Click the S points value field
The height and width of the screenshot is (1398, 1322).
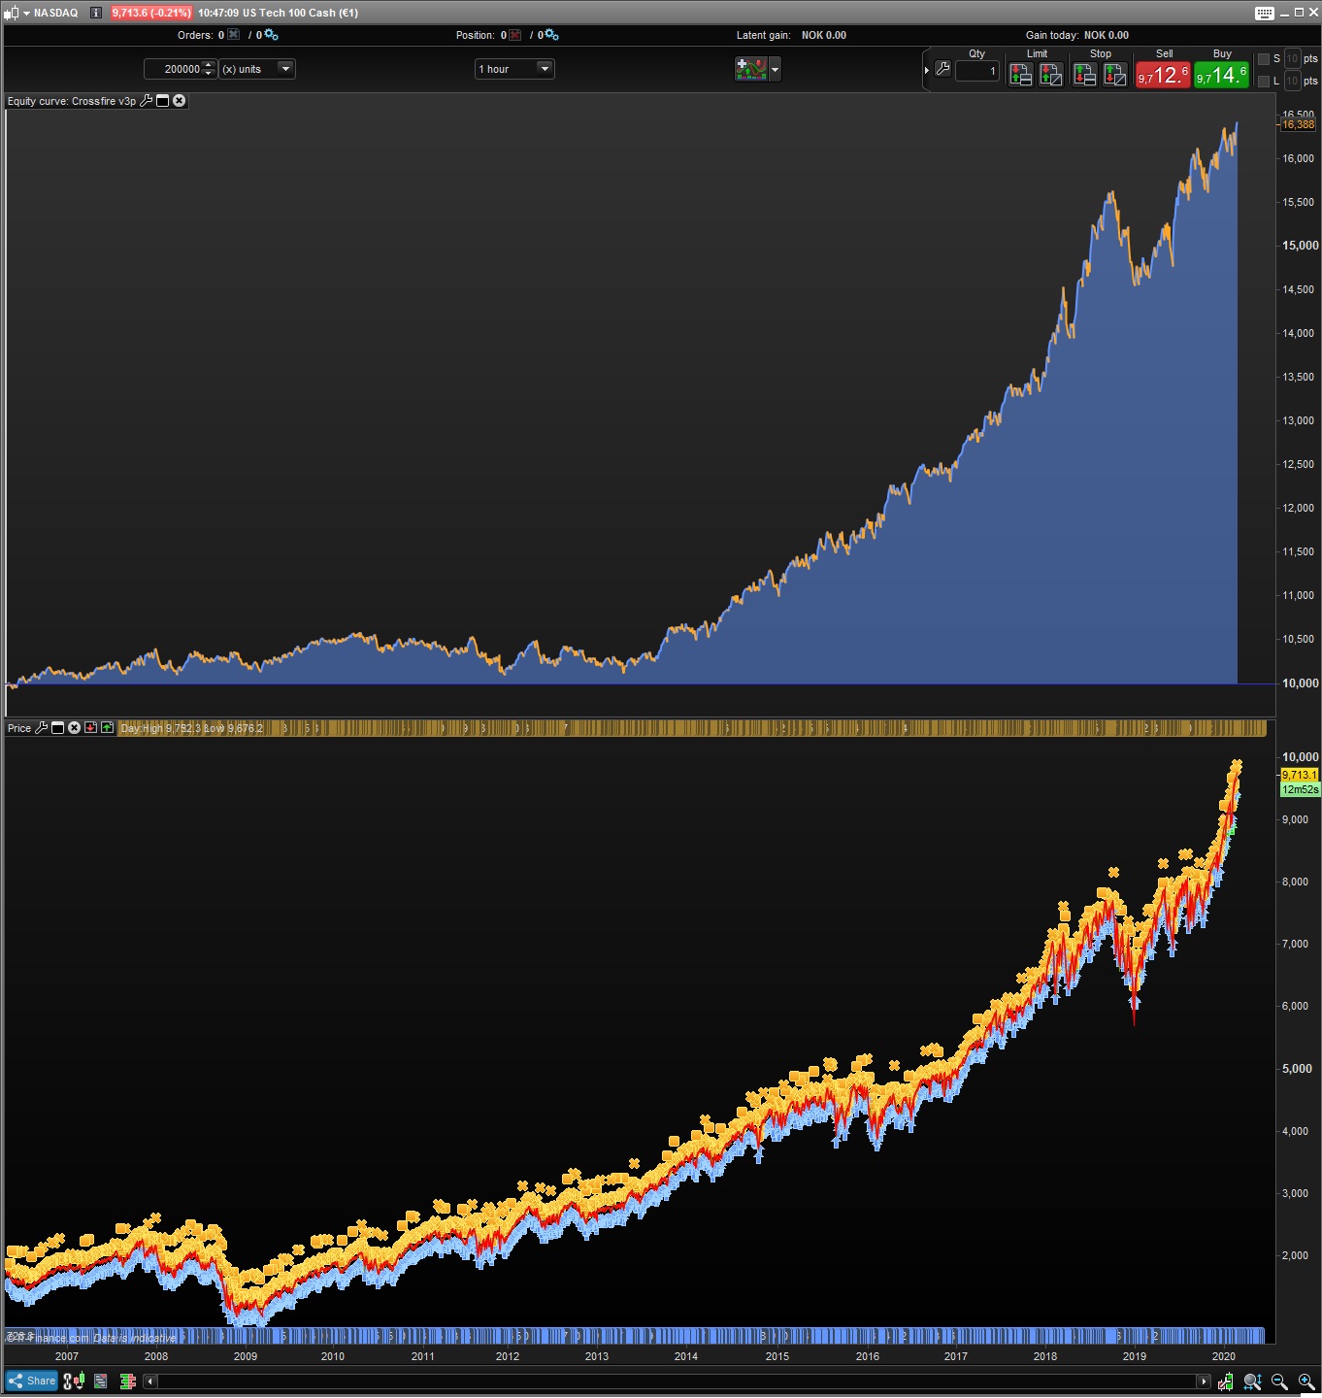coord(1293,59)
